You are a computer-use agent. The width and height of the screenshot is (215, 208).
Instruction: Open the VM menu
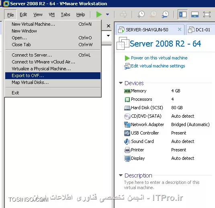coord(52,14)
